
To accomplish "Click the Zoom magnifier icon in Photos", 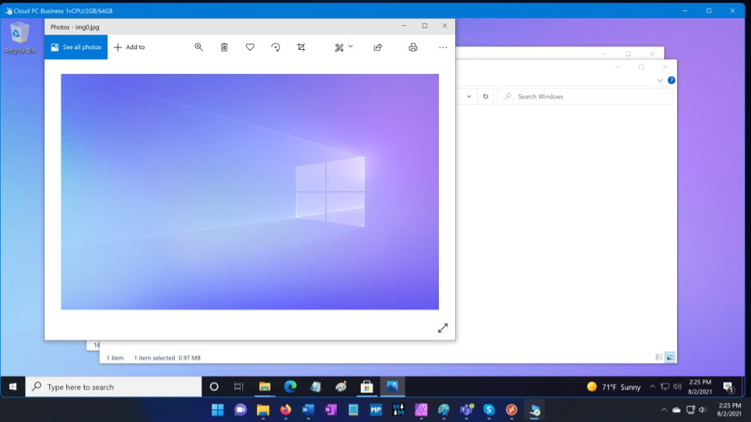I will 199,47.
